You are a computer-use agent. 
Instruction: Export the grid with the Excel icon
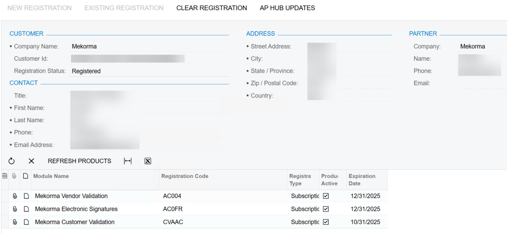(x=148, y=161)
